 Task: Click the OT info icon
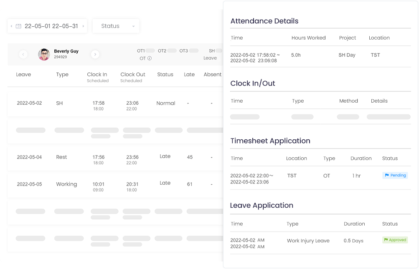coord(150,58)
